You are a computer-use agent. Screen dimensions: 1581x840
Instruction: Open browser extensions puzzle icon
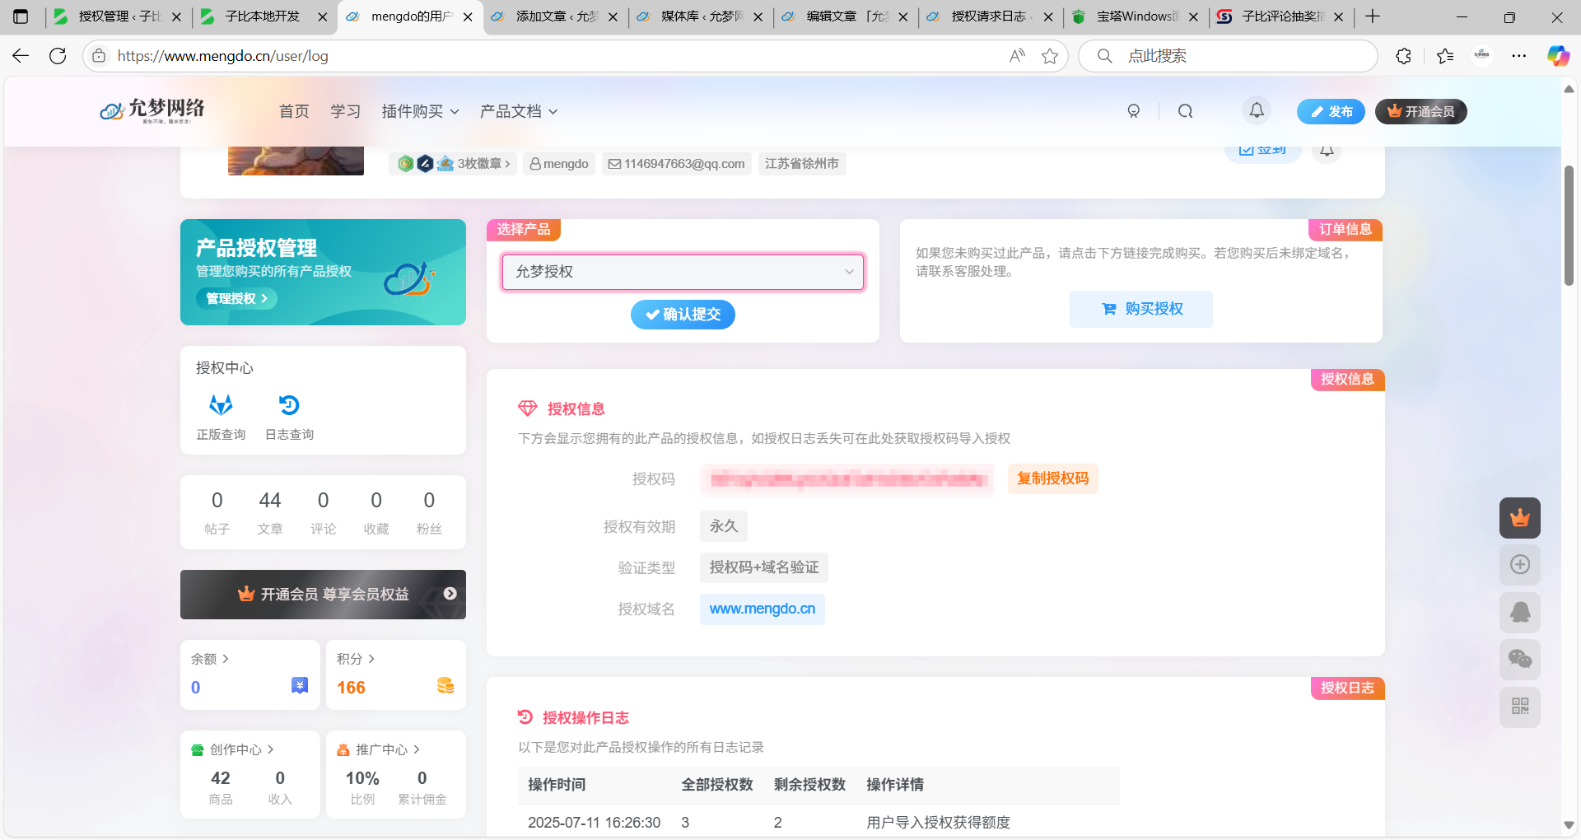click(1404, 56)
